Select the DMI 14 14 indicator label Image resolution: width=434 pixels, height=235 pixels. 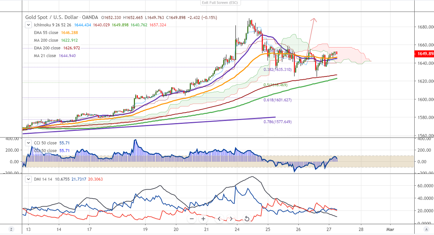43,179
